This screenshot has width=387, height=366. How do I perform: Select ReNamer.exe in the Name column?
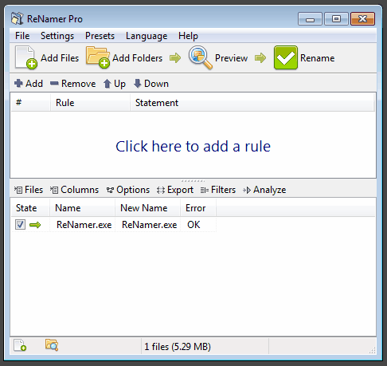pos(84,225)
